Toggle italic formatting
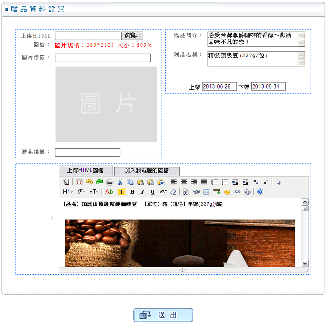The width and height of the screenshot is (326, 323). coord(143,192)
